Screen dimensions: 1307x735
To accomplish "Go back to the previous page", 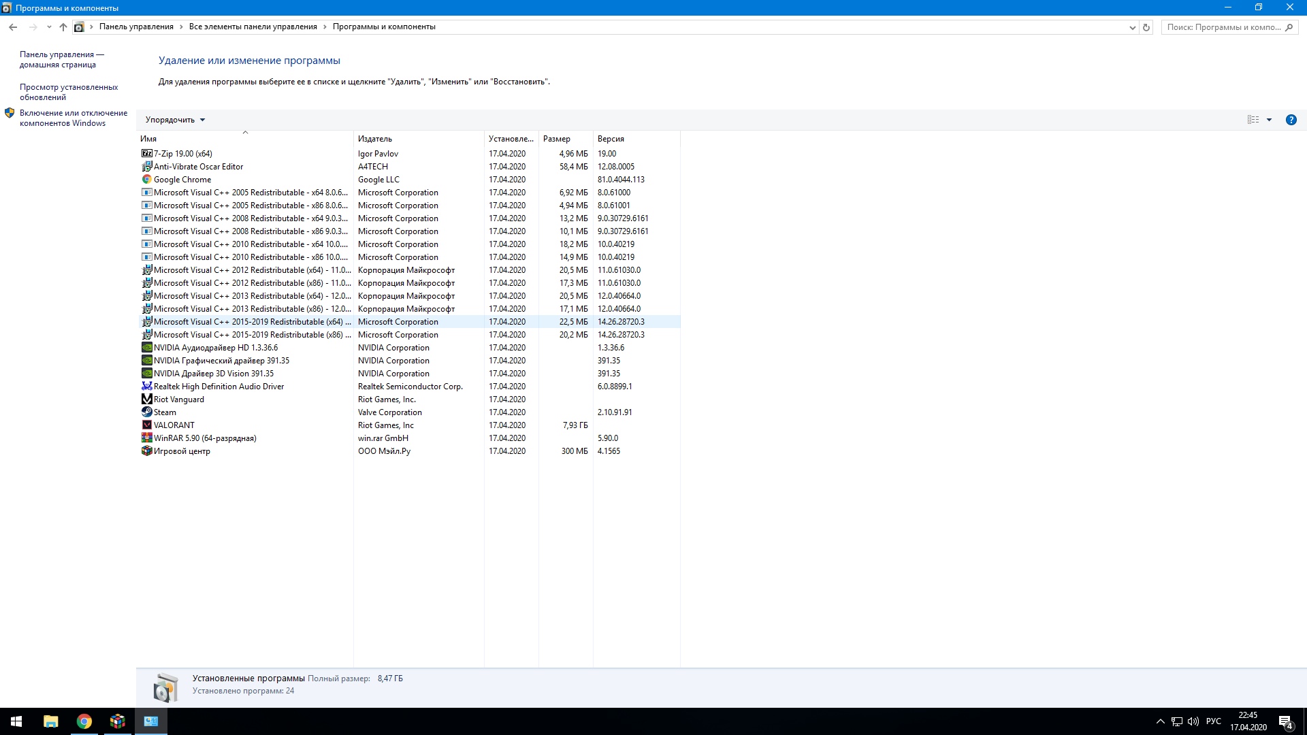I will [x=13, y=27].
